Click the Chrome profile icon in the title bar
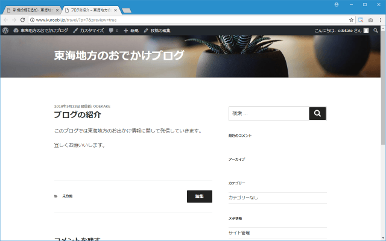This screenshot has width=386, height=241. [x=337, y=4]
